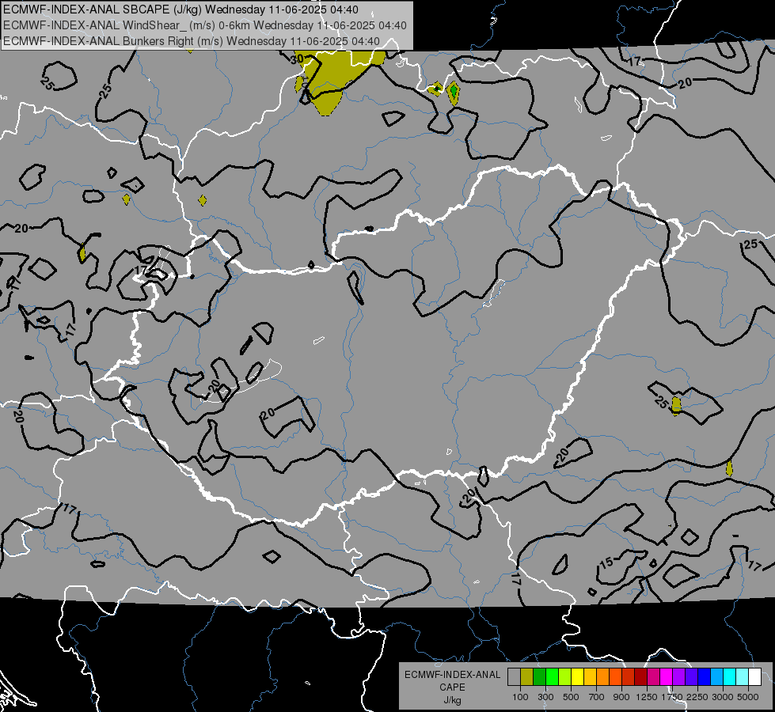Click ECMWF-INDEX-ANAL text in the legend box
The height and width of the screenshot is (712, 775).
point(453,675)
